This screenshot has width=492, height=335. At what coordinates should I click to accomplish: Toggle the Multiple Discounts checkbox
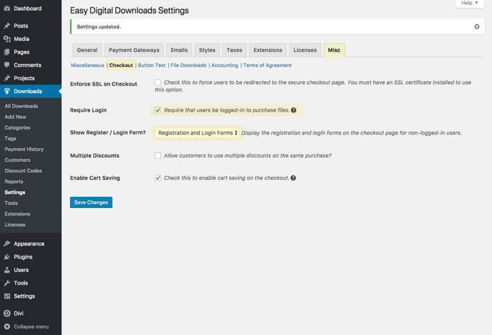tap(158, 155)
